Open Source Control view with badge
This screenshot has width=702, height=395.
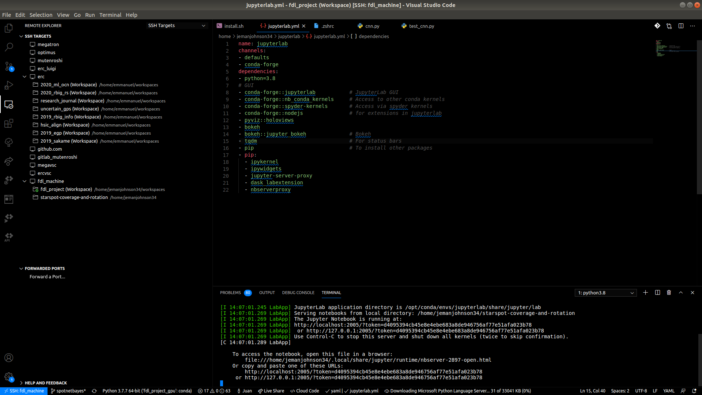tap(9, 66)
